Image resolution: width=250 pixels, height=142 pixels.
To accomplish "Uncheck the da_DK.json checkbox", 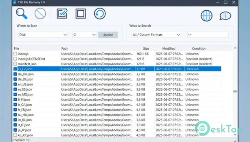I will coord(15,74).
